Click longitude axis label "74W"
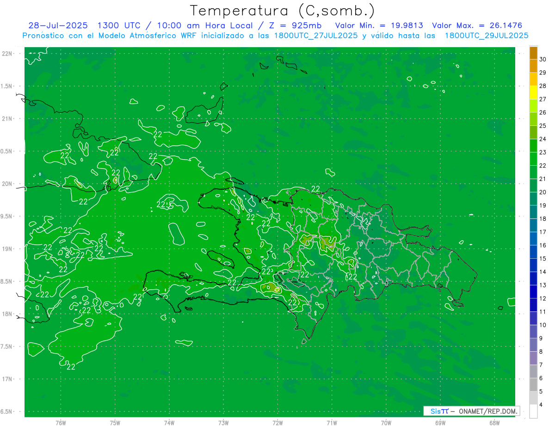This screenshot has height=429, width=555. 169,423
